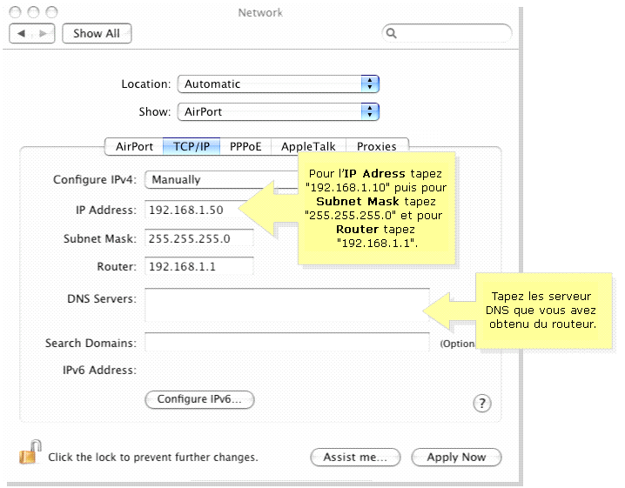Open the help question mark button

[x=481, y=403]
